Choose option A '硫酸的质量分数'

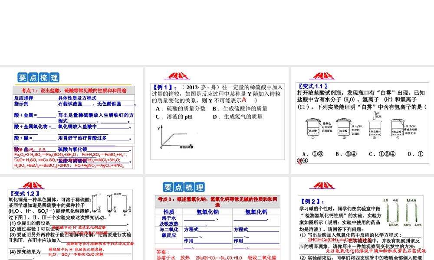pos(181,109)
